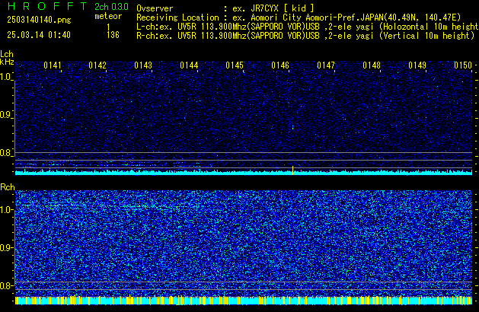479x312 pixels.
Task: Click the bright meteor echo dot in Lch spectrogram
Action: pyautogui.click(x=292, y=127)
